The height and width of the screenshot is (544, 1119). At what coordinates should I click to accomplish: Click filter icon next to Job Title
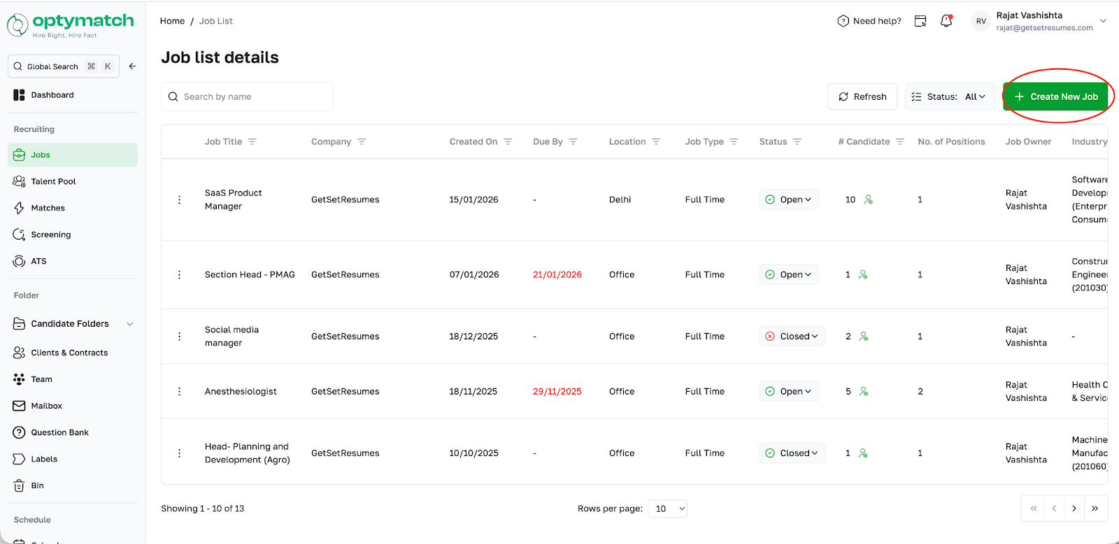pyautogui.click(x=252, y=142)
